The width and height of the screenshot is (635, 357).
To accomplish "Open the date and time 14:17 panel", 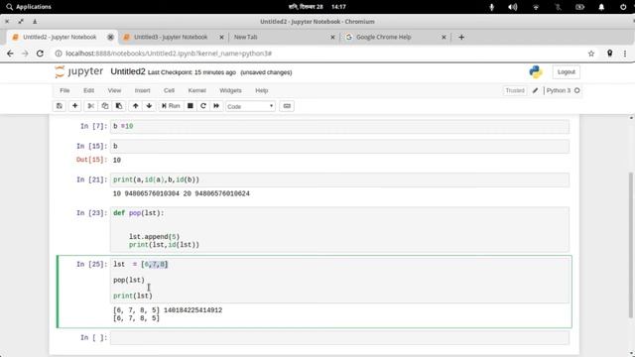I will pyautogui.click(x=317, y=7).
